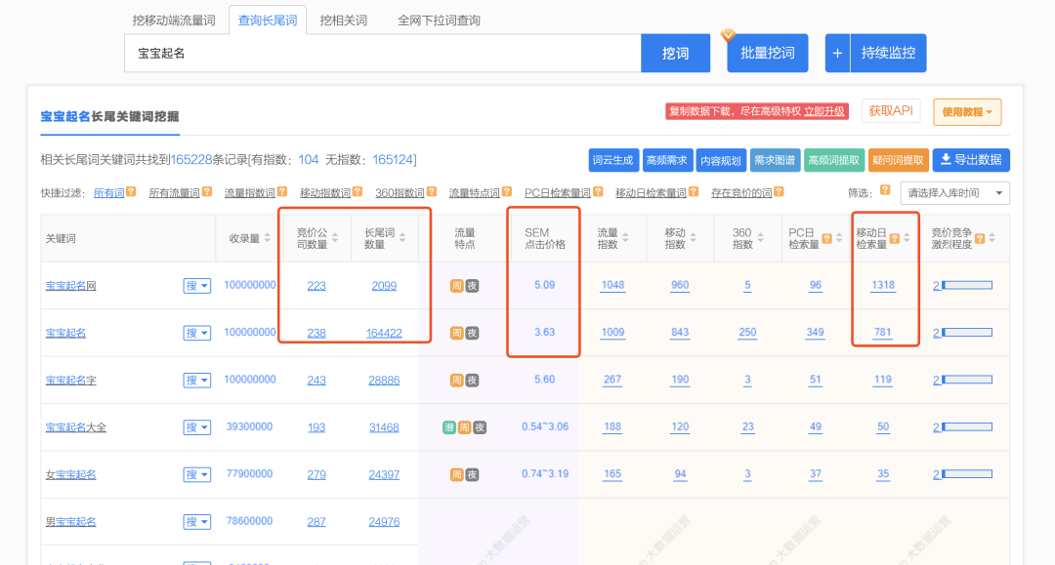Open help icon next to 筛选
This screenshot has width=1055, height=565.
click(884, 191)
